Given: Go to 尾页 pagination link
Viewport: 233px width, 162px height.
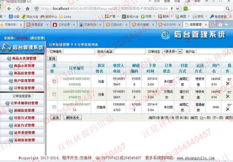Looking at the screenshot, I should (x=229, y=118).
